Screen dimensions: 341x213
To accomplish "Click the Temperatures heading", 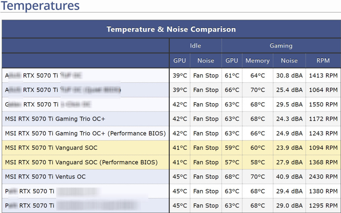I will point(40,6).
